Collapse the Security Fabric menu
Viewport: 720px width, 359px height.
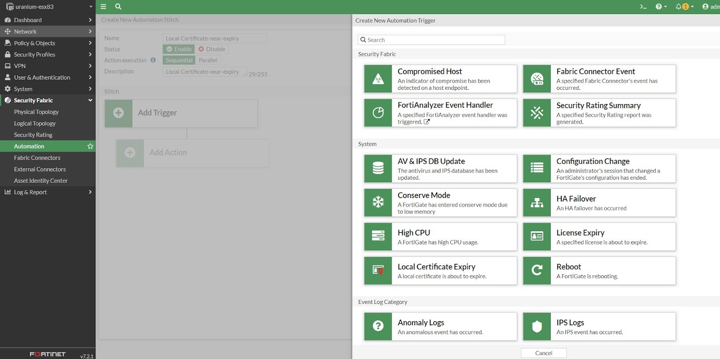(47, 100)
